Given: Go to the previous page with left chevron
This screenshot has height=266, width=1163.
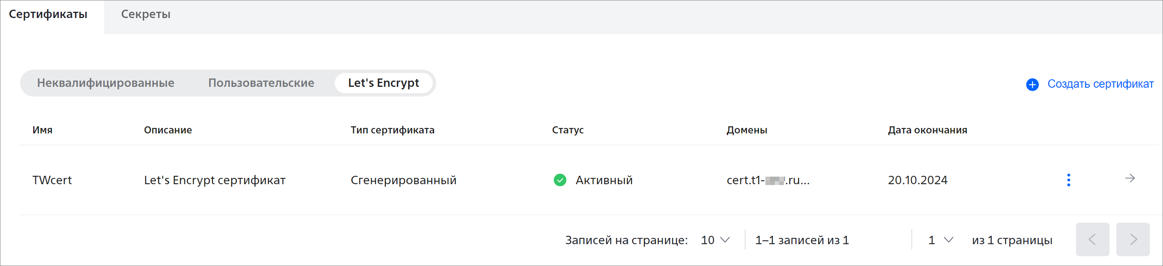Looking at the screenshot, I should pyautogui.click(x=1092, y=240).
